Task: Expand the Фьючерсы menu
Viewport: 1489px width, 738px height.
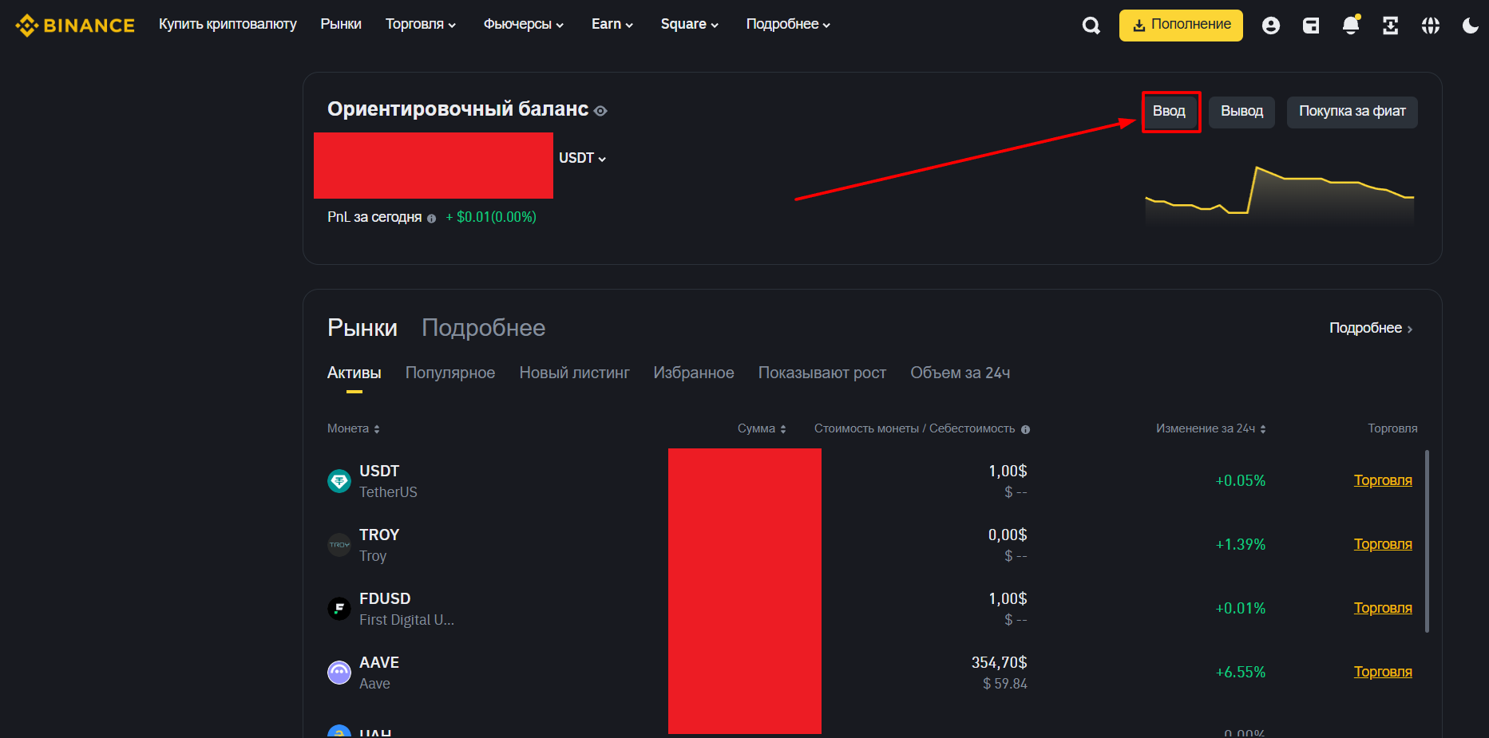Action: (x=523, y=24)
